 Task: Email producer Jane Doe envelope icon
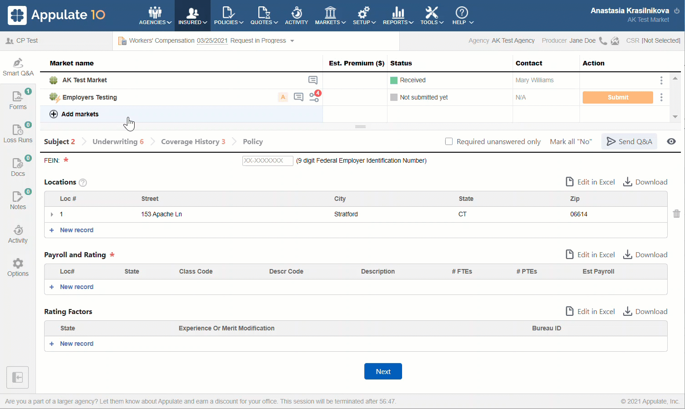[615, 41]
